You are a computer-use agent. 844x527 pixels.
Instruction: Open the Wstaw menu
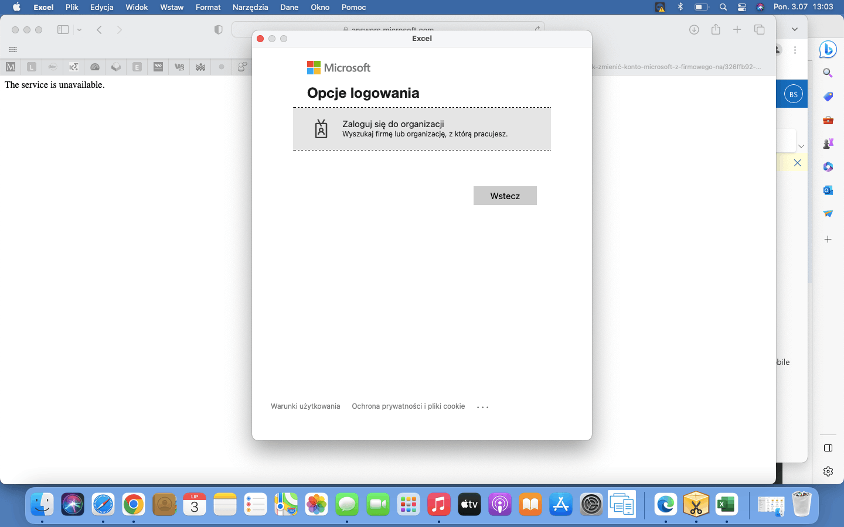[172, 7]
